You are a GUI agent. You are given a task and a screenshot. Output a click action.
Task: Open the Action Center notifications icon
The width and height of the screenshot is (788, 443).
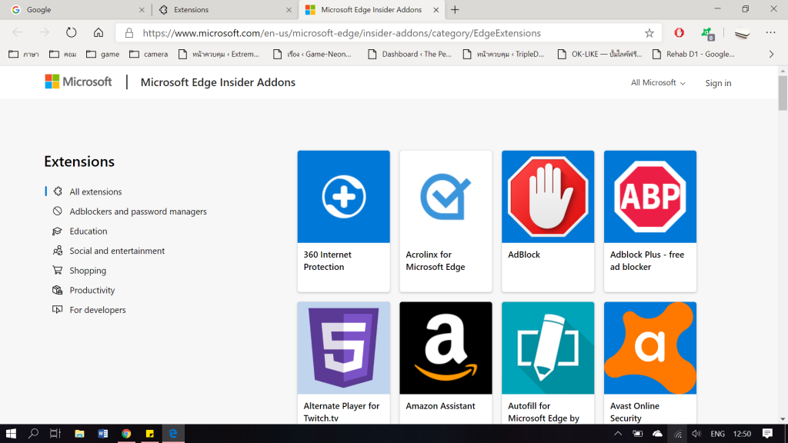[x=767, y=434]
